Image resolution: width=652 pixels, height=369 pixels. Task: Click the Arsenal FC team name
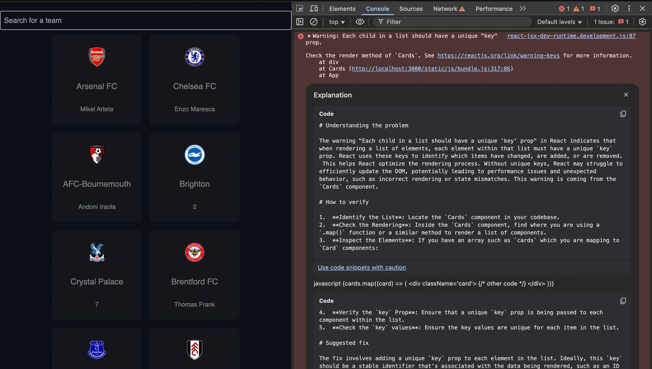tap(97, 86)
